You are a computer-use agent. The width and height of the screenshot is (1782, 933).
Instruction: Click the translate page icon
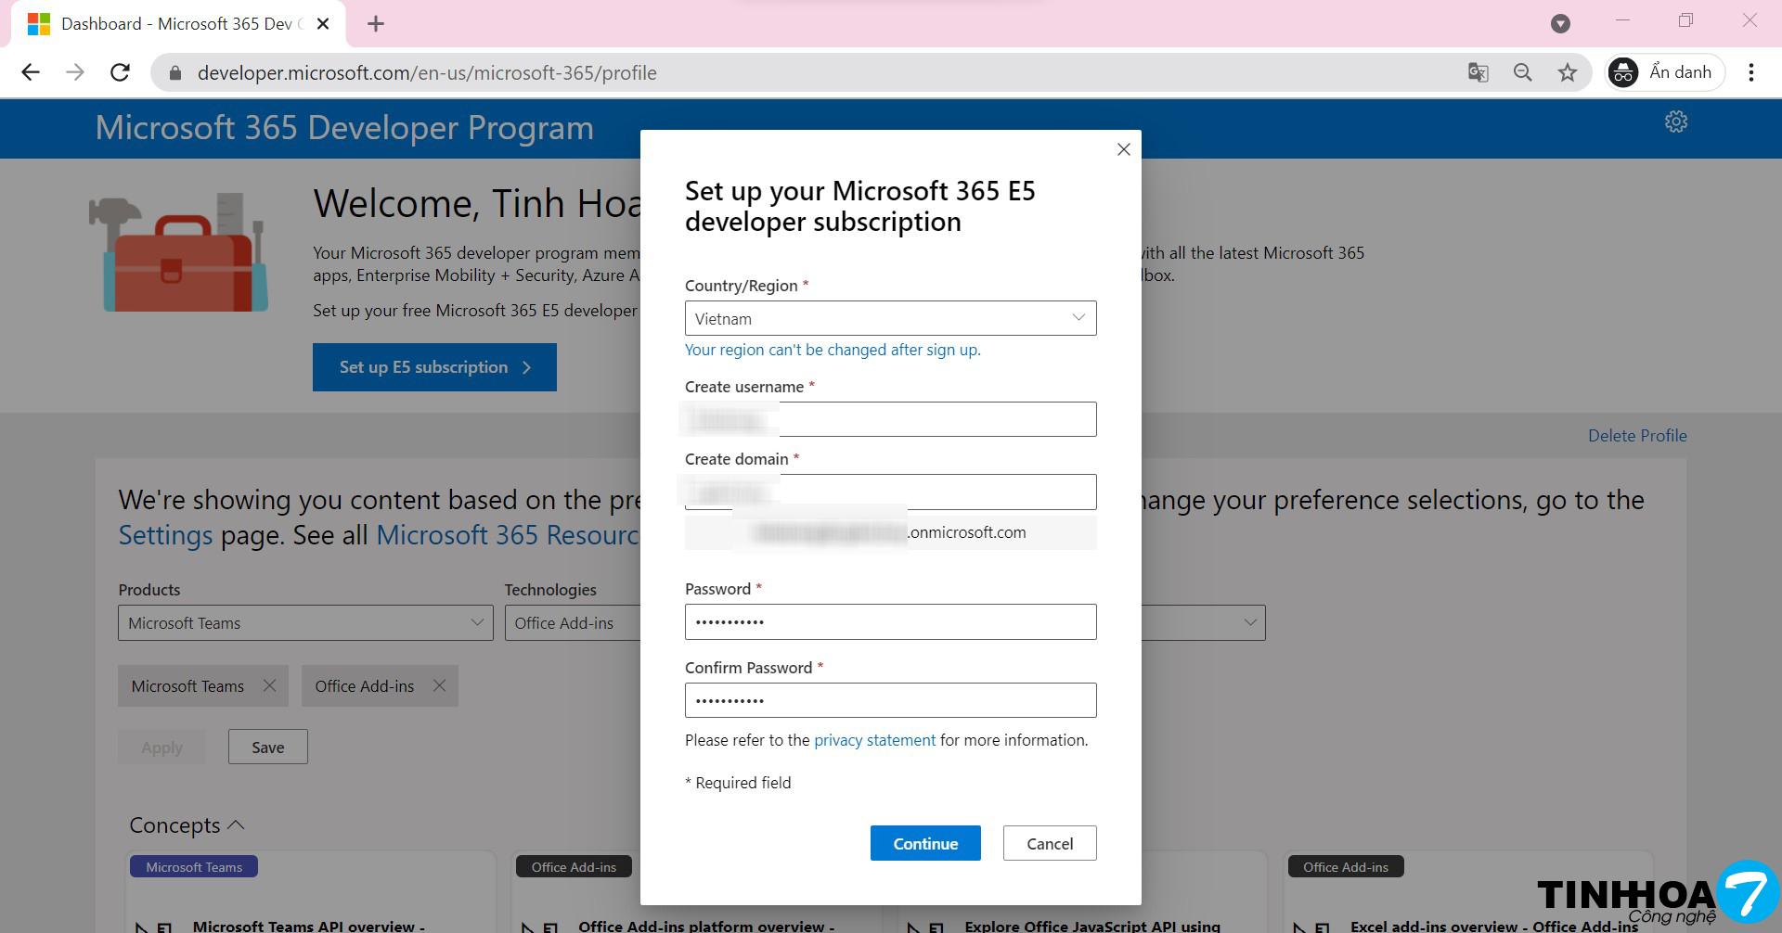(x=1478, y=72)
